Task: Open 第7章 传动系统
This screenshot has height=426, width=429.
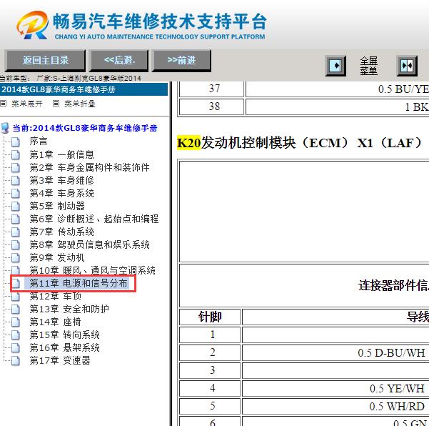Action: (61, 232)
